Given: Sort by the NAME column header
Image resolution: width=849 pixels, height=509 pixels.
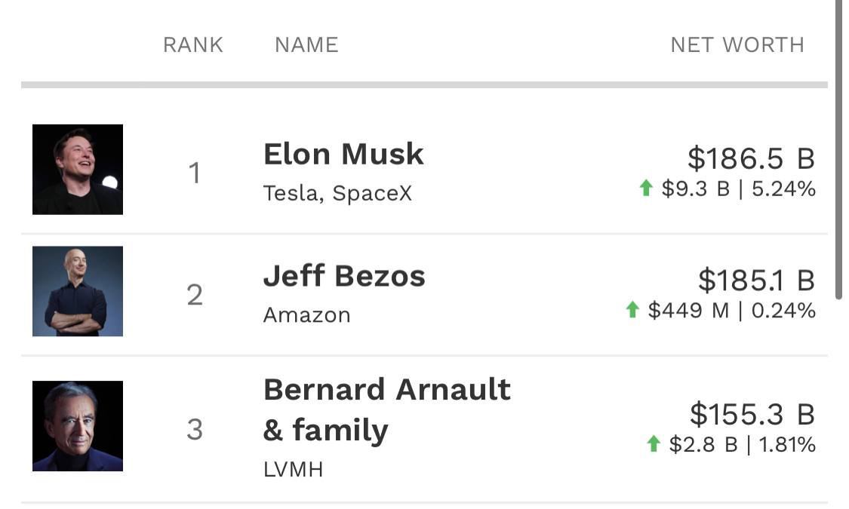Looking at the screenshot, I should [306, 45].
